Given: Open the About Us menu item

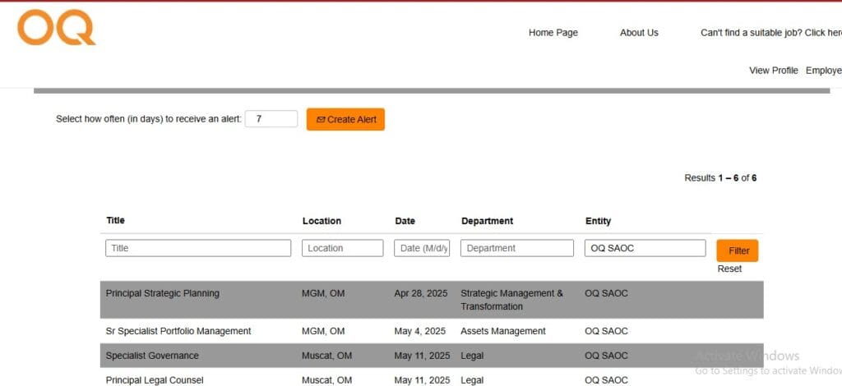Looking at the screenshot, I should point(639,33).
